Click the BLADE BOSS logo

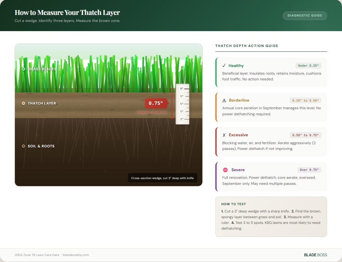pos(316,255)
